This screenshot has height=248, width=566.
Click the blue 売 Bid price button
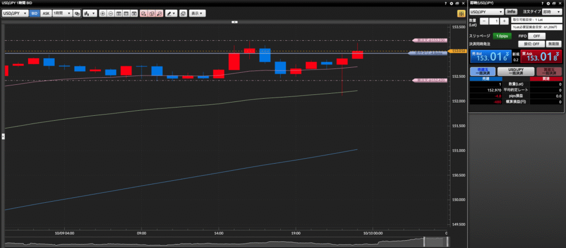coord(490,56)
